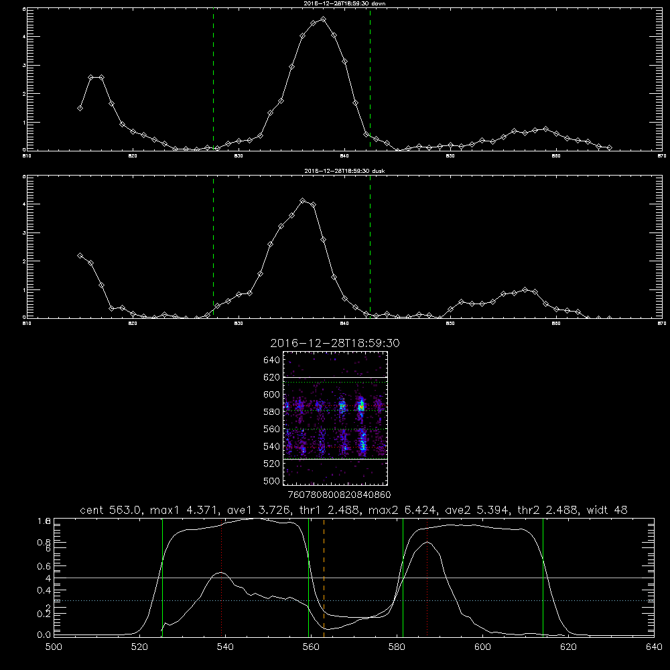The width and height of the screenshot is (670, 670).
Task: Click the '500' x-axis label of bottom plot
Action: (54, 647)
